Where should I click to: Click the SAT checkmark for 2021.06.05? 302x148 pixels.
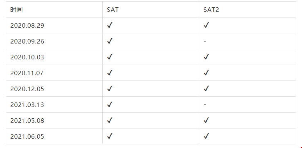click(x=110, y=137)
